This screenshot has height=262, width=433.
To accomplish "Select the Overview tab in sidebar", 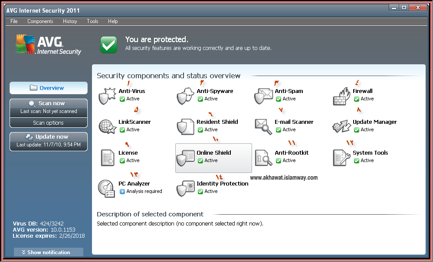I will tap(49, 88).
